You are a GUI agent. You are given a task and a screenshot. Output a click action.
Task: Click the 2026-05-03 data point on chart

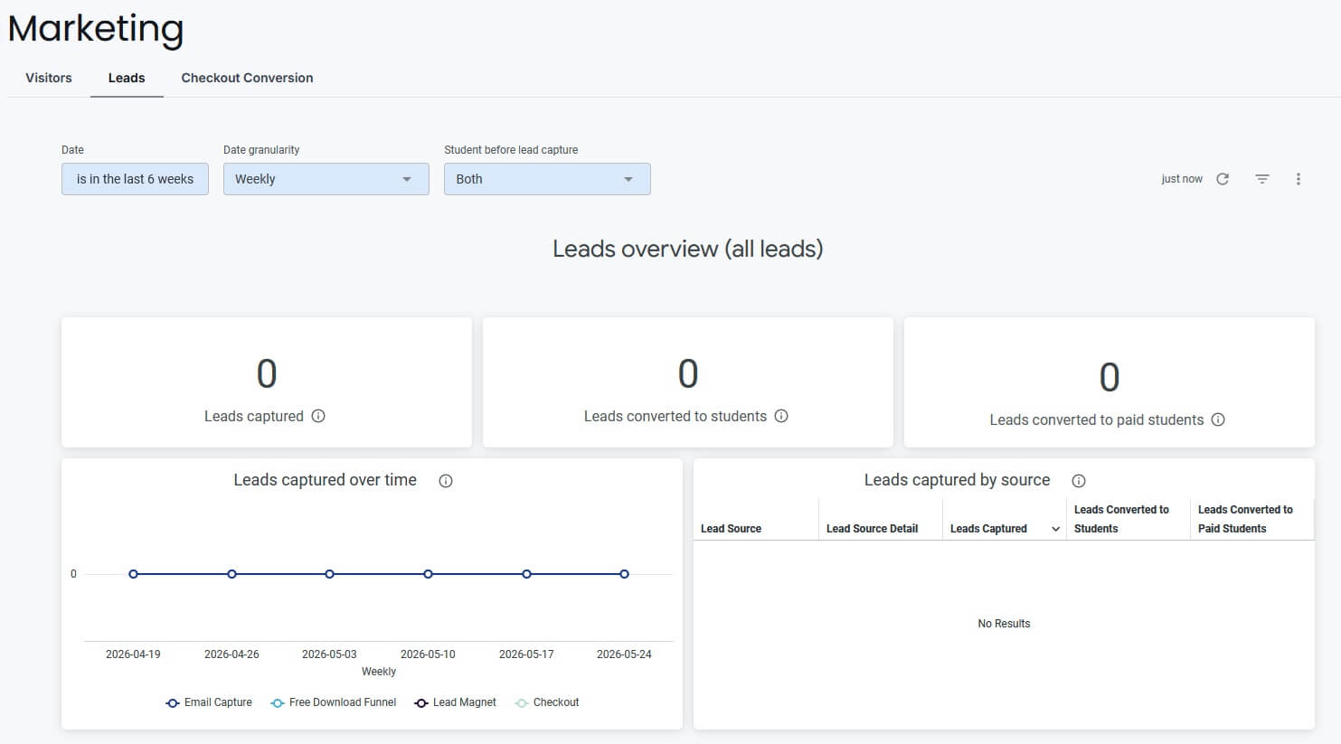coord(329,574)
